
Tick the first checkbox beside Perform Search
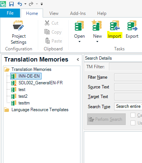133,115
